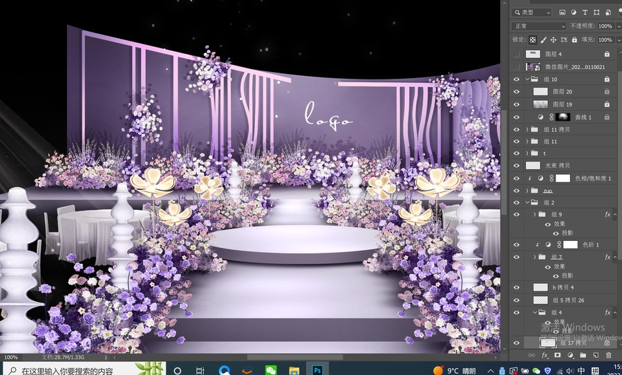Hide the 曲线 1 adjustment layer
This screenshot has width=622, height=375.
(516, 117)
